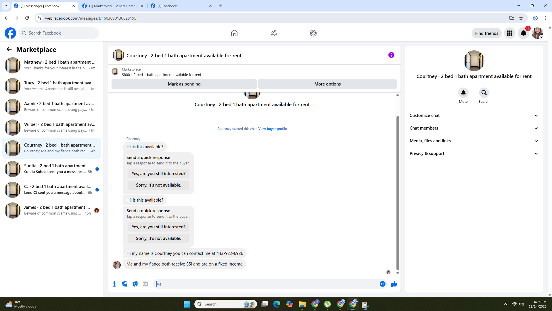Open the sticker picker icon

pos(135,284)
